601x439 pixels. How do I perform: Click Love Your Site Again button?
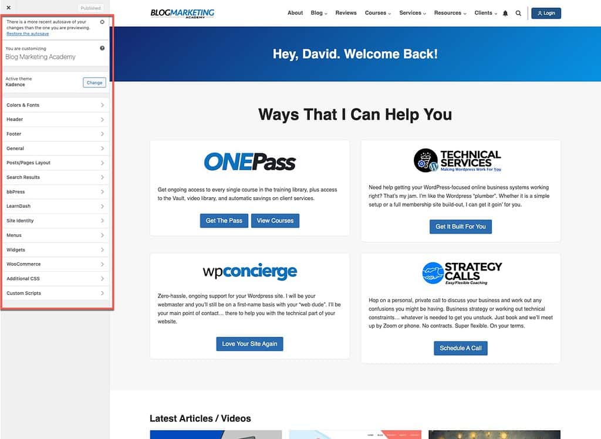pyautogui.click(x=249, y=344)
